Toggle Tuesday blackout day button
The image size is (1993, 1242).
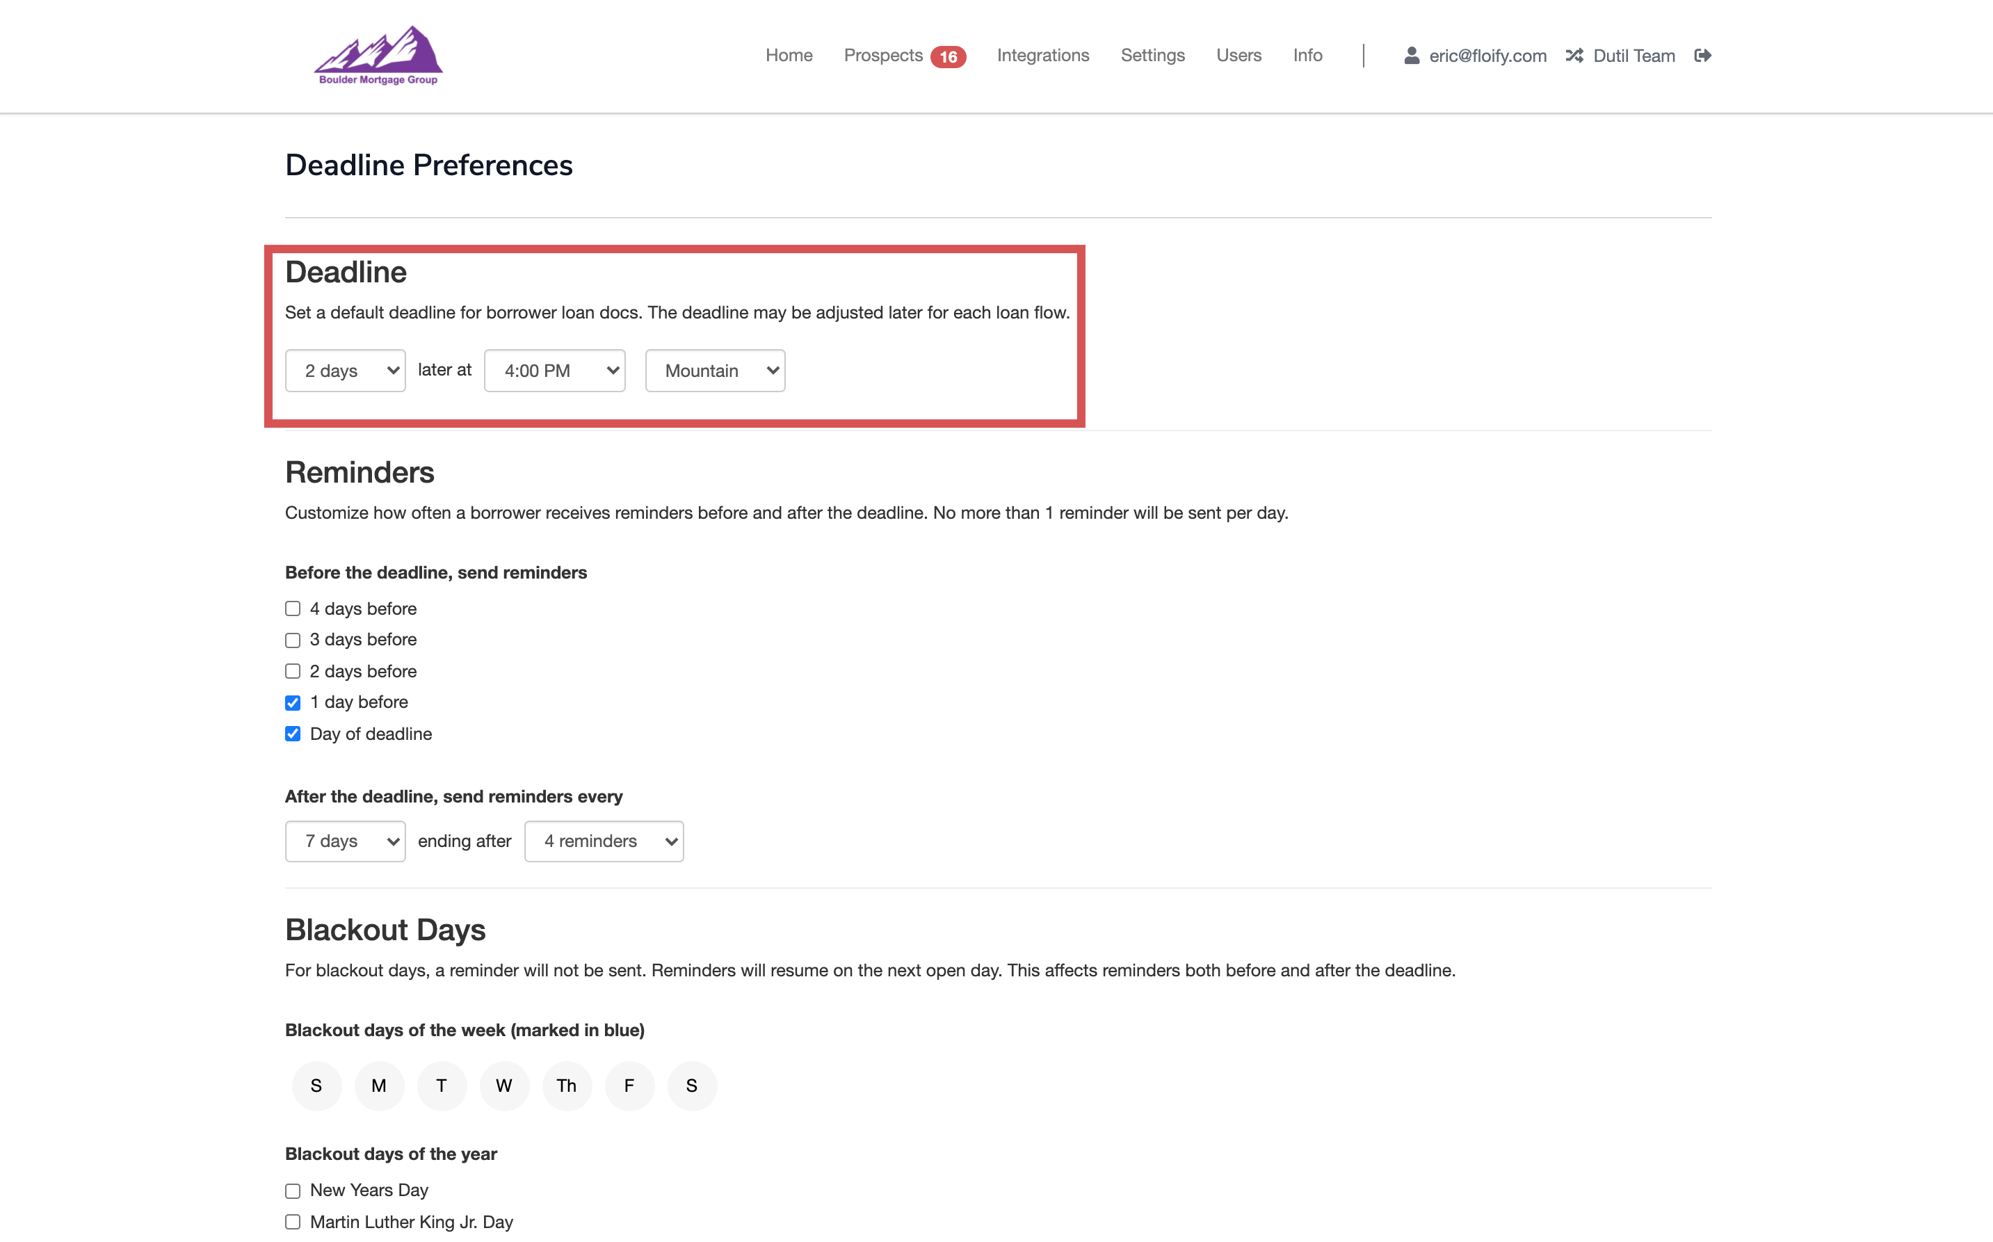pyautogui.click(x=442, y=1086)
